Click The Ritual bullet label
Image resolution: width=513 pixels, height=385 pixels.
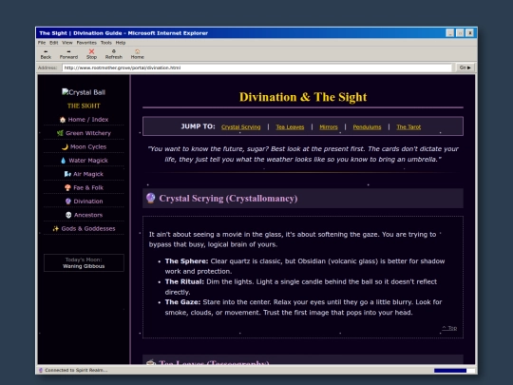[184, 282]
